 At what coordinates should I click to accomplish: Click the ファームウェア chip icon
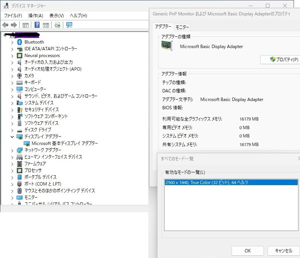[20, 164]
